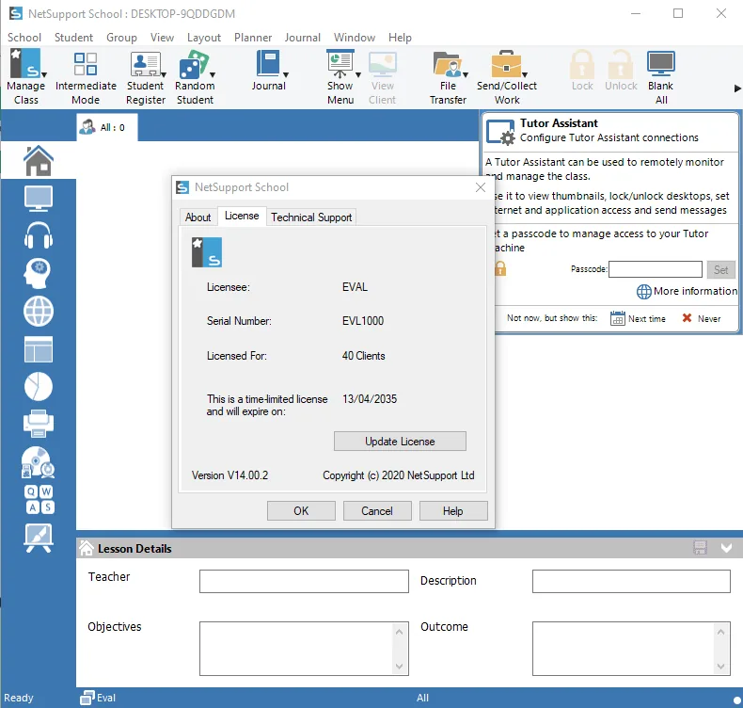Choose Never show Tutor Assistant again

702,318
